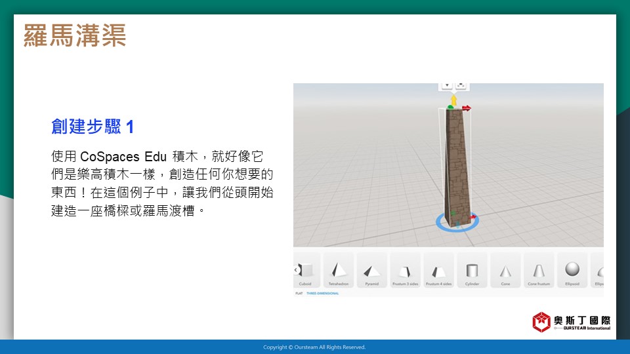
Task: Pick the Cone building block
Action: 505,270
